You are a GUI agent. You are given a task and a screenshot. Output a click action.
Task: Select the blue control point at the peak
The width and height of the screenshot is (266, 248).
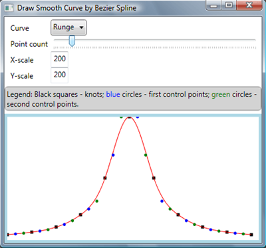click(138, 117)
